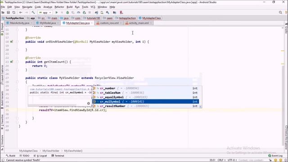The height and width of the screenshot is (162, 288).
Task: Close the MyAdapterClass.java editor tab
Action: click(x=92, y=23)
